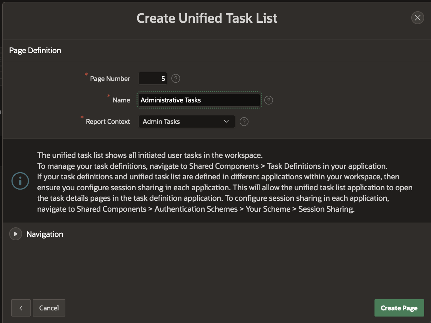Click the Page Number field label
Viewport: 431px width, 323px height.
(110, 79)
